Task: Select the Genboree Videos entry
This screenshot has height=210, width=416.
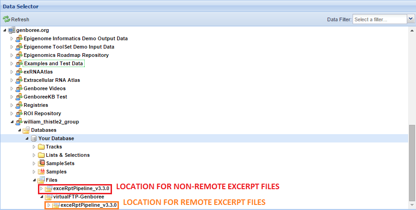Action: (x=44, y=88)
